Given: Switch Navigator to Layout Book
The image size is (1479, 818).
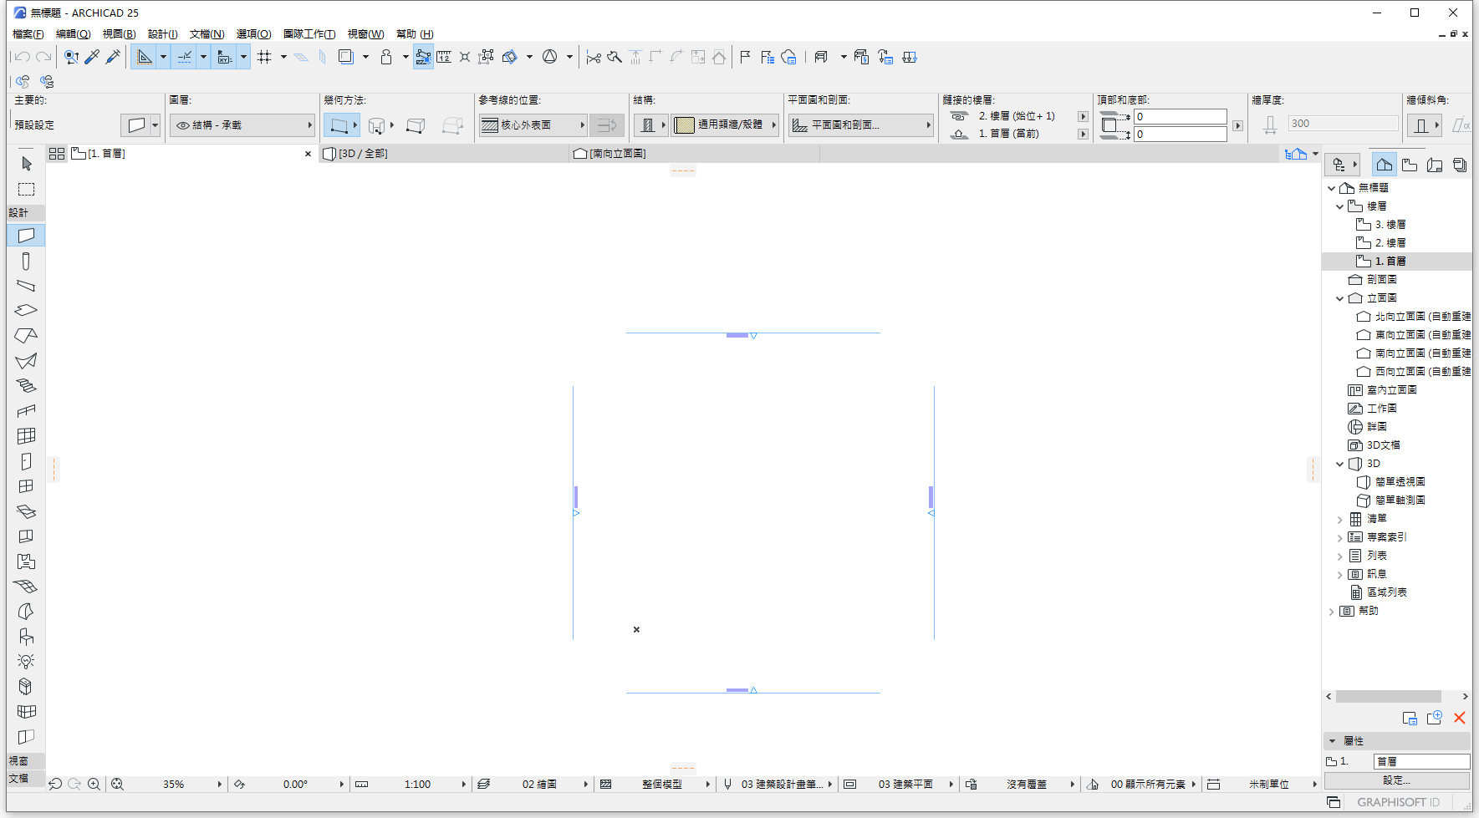Looking at the screenshot, I should [x=1435, y=165].
